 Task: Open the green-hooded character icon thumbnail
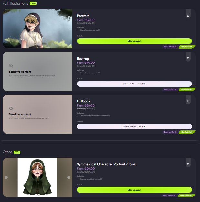coord(37,177)
